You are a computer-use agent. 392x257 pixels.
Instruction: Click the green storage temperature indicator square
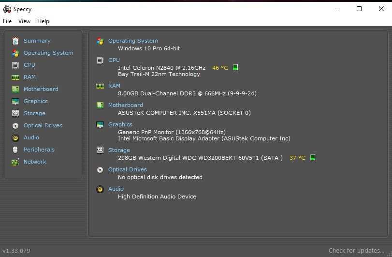pos(313,157)
